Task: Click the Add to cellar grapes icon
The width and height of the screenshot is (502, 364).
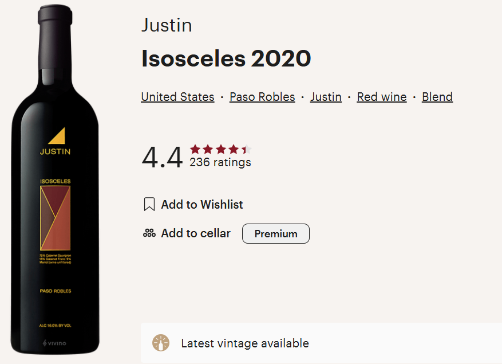Action: (x=149, y=233)
